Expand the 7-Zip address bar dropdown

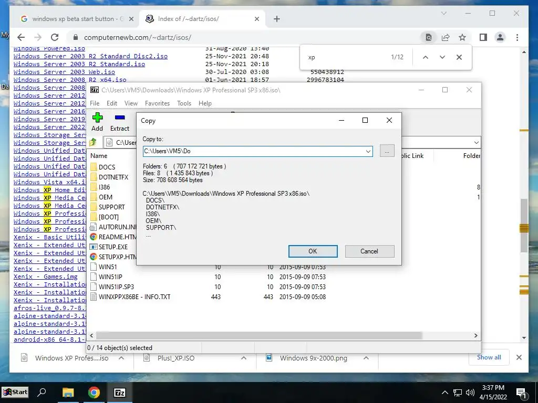point(476,142)
